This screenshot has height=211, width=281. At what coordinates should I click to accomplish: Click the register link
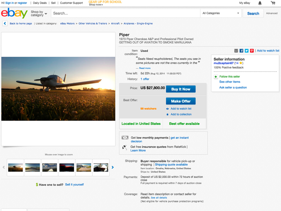pyautogui.click(x=22, y=3)
